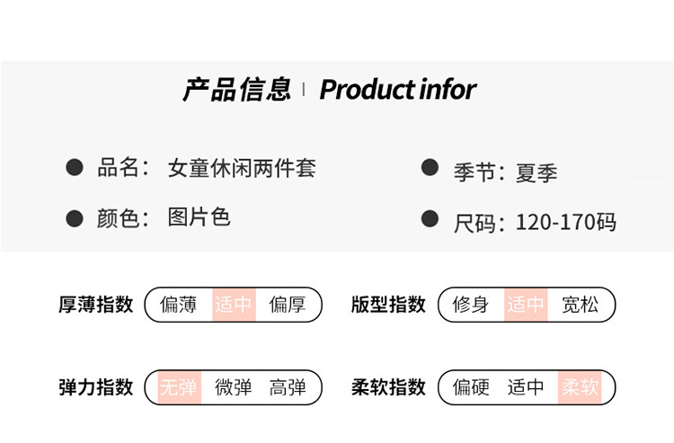Click the bullet dot beside 颜色
The width and height of the screenshot is (674, 443).
[75, 217]
